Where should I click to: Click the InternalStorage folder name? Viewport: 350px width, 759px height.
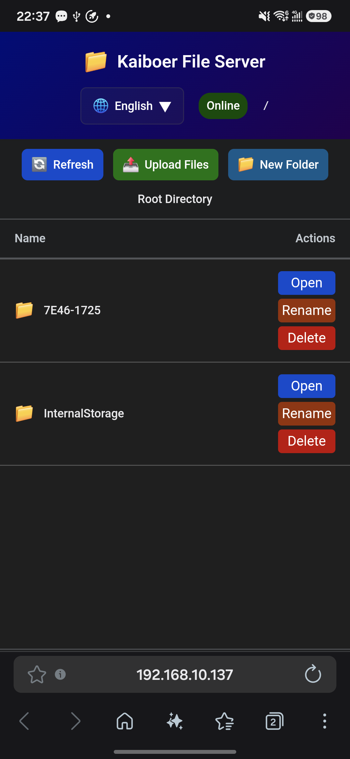(x=84, y=413)
